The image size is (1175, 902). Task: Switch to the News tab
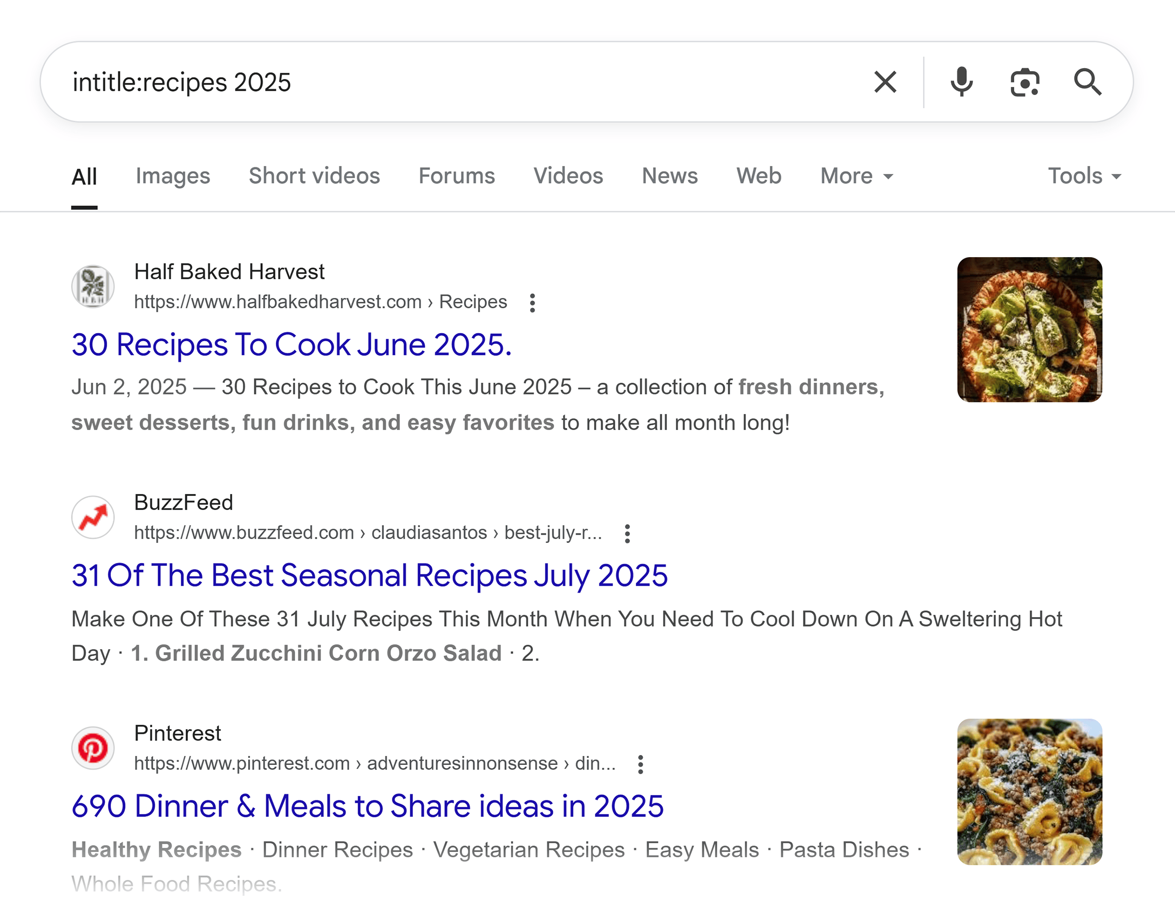[x=670, y=176]
